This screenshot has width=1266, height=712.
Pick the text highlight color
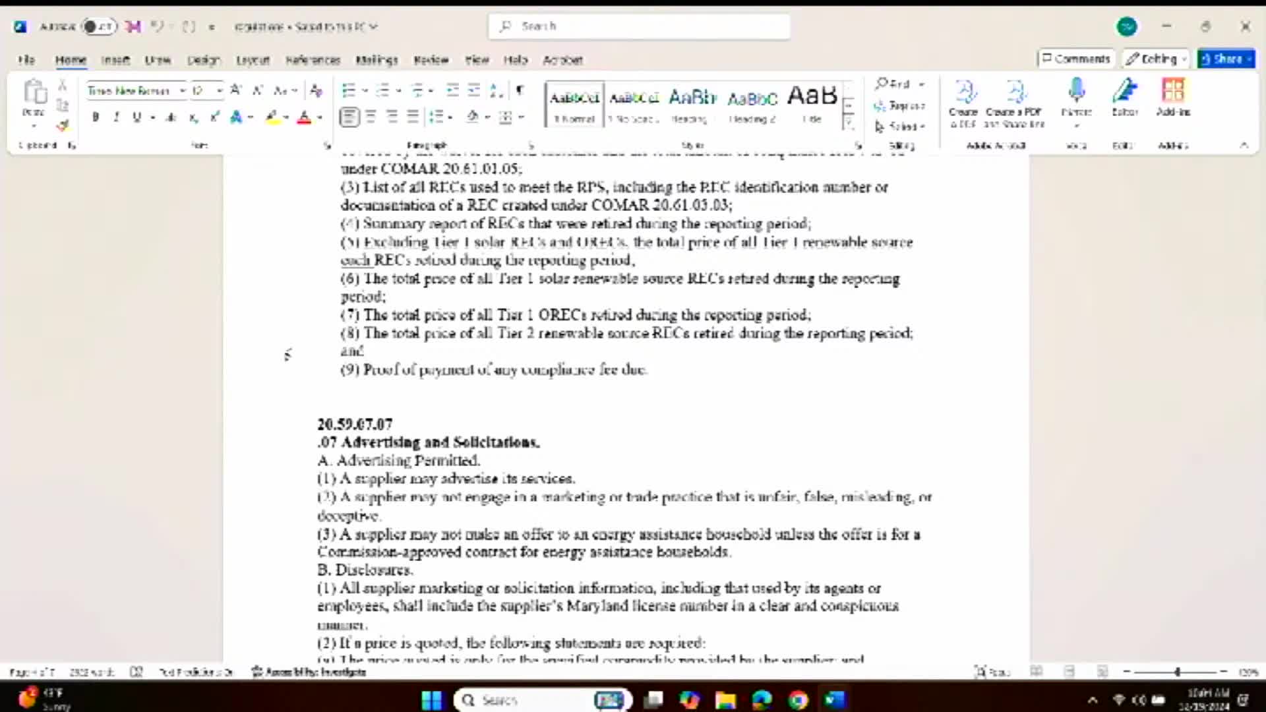[x=272, y=117]
